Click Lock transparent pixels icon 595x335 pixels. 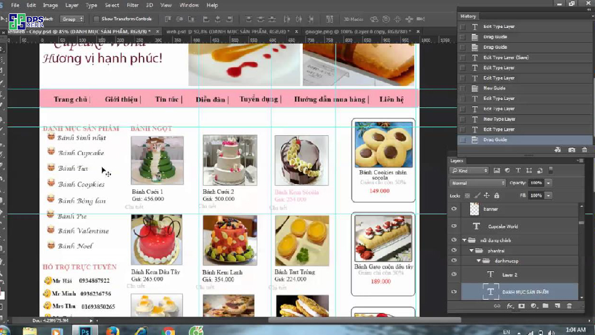467,196
